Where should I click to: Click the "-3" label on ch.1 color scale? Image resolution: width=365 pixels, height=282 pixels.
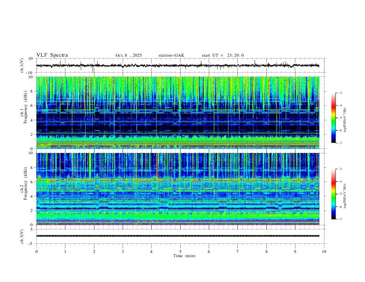[340, 93]
